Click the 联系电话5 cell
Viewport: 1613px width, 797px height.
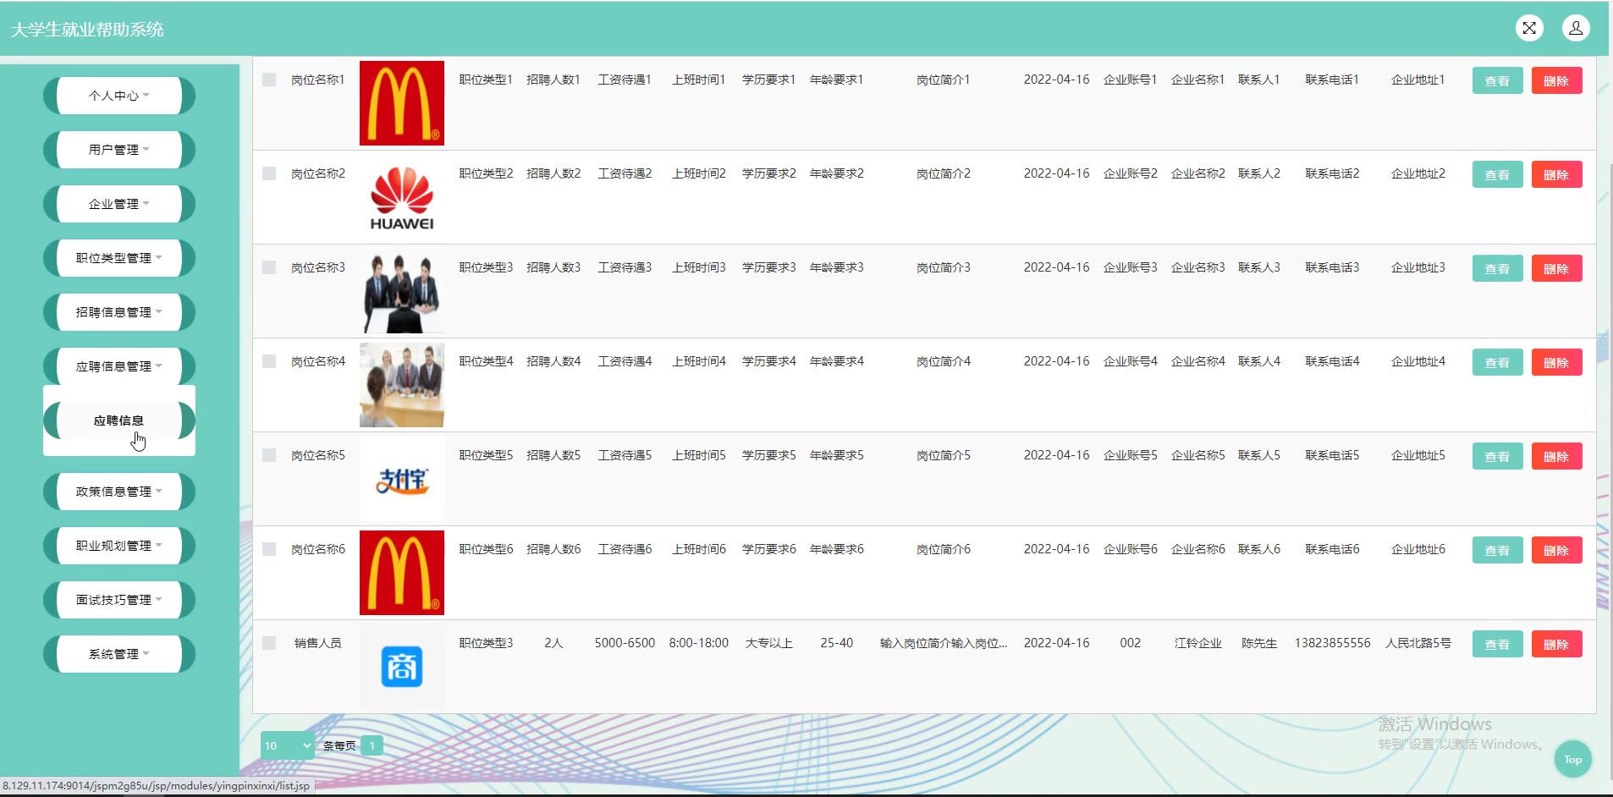1332,455
